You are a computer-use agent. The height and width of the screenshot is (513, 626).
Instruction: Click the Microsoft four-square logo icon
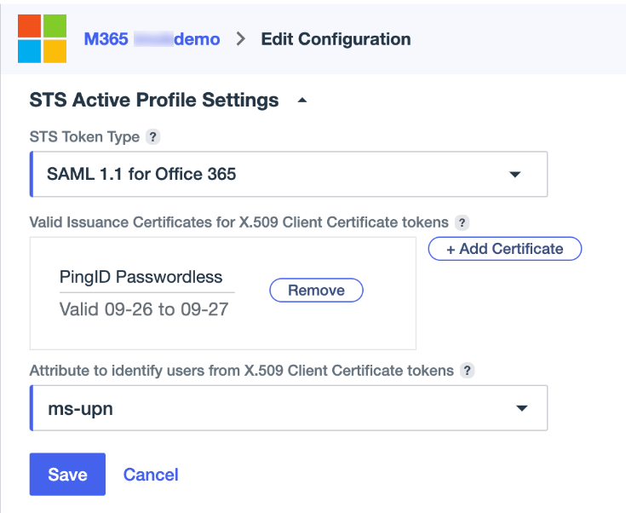click(x=42, y=38)
